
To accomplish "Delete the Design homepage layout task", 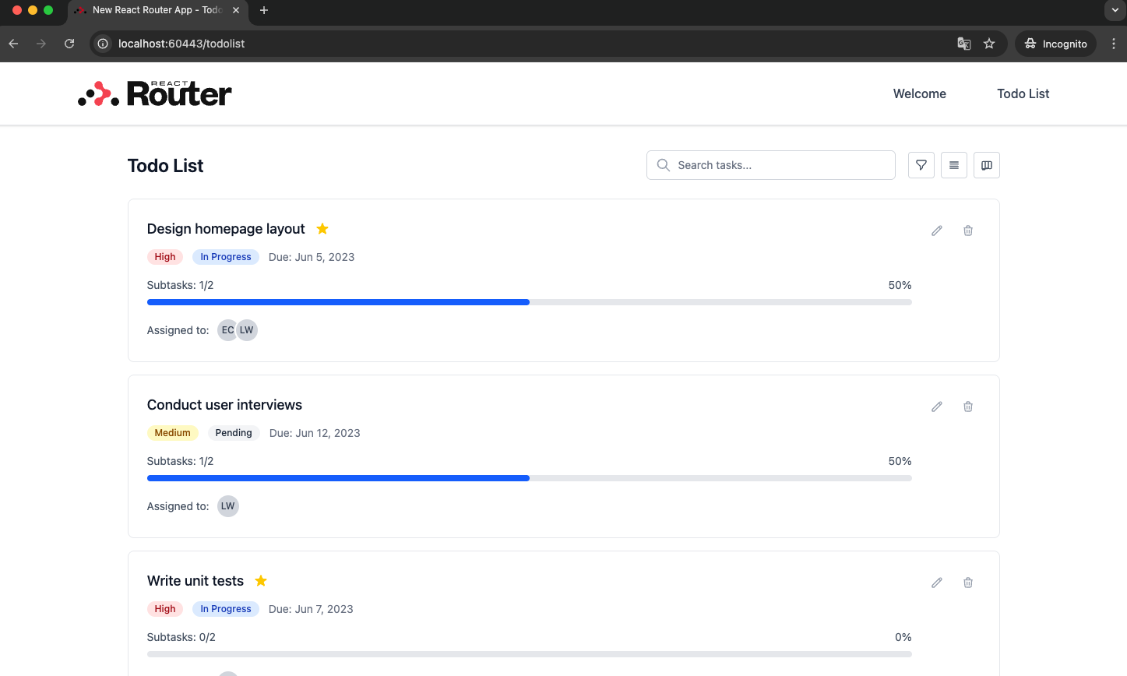I will coord(968,231).
